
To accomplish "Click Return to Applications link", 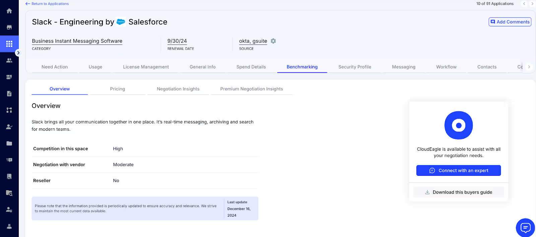I will coord(47,4).
